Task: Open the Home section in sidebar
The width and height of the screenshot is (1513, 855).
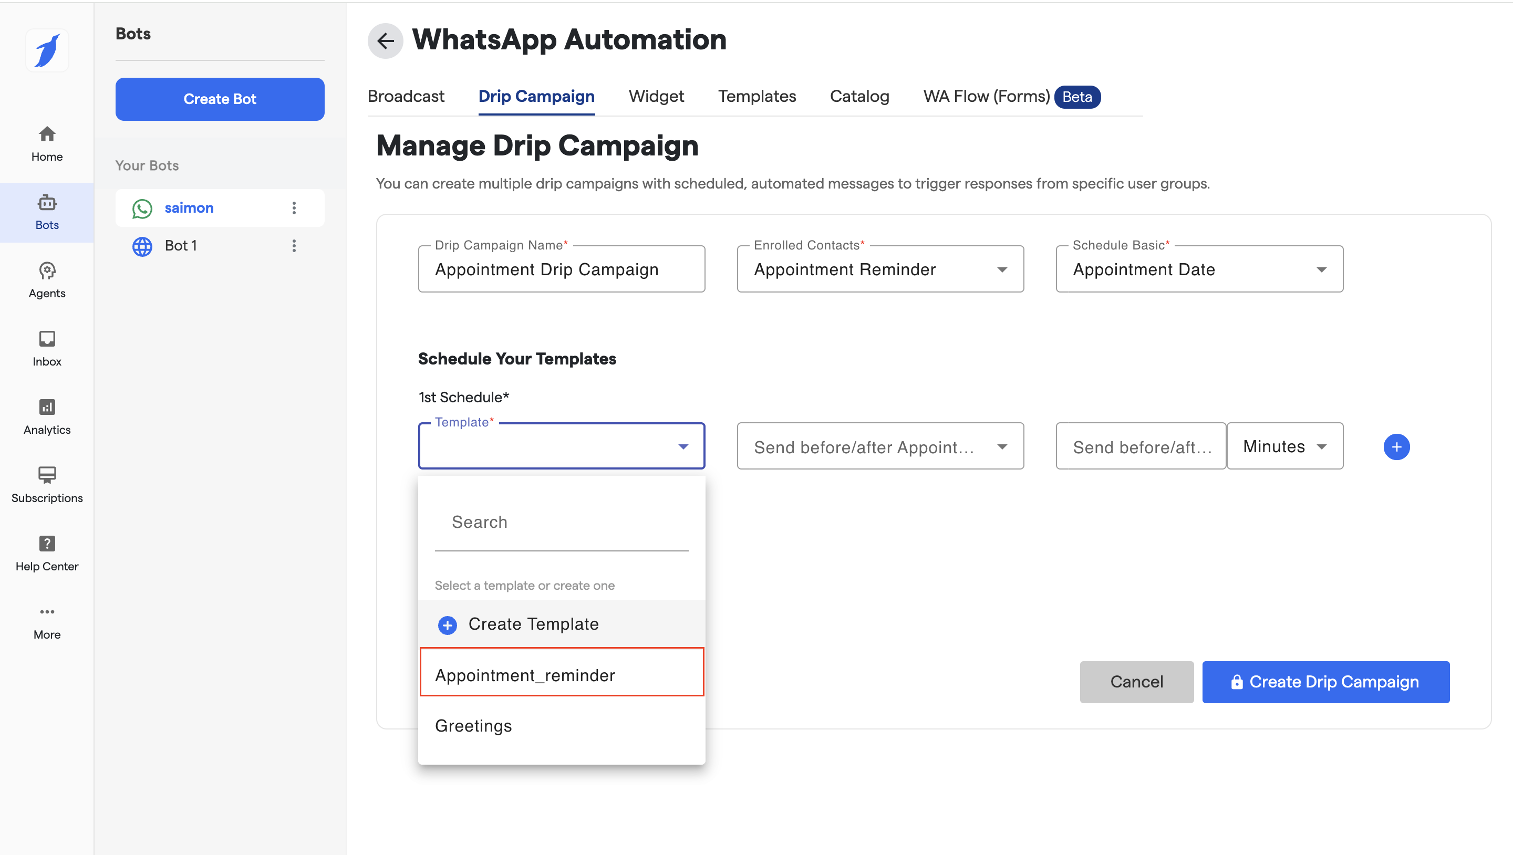Action: 47,143
